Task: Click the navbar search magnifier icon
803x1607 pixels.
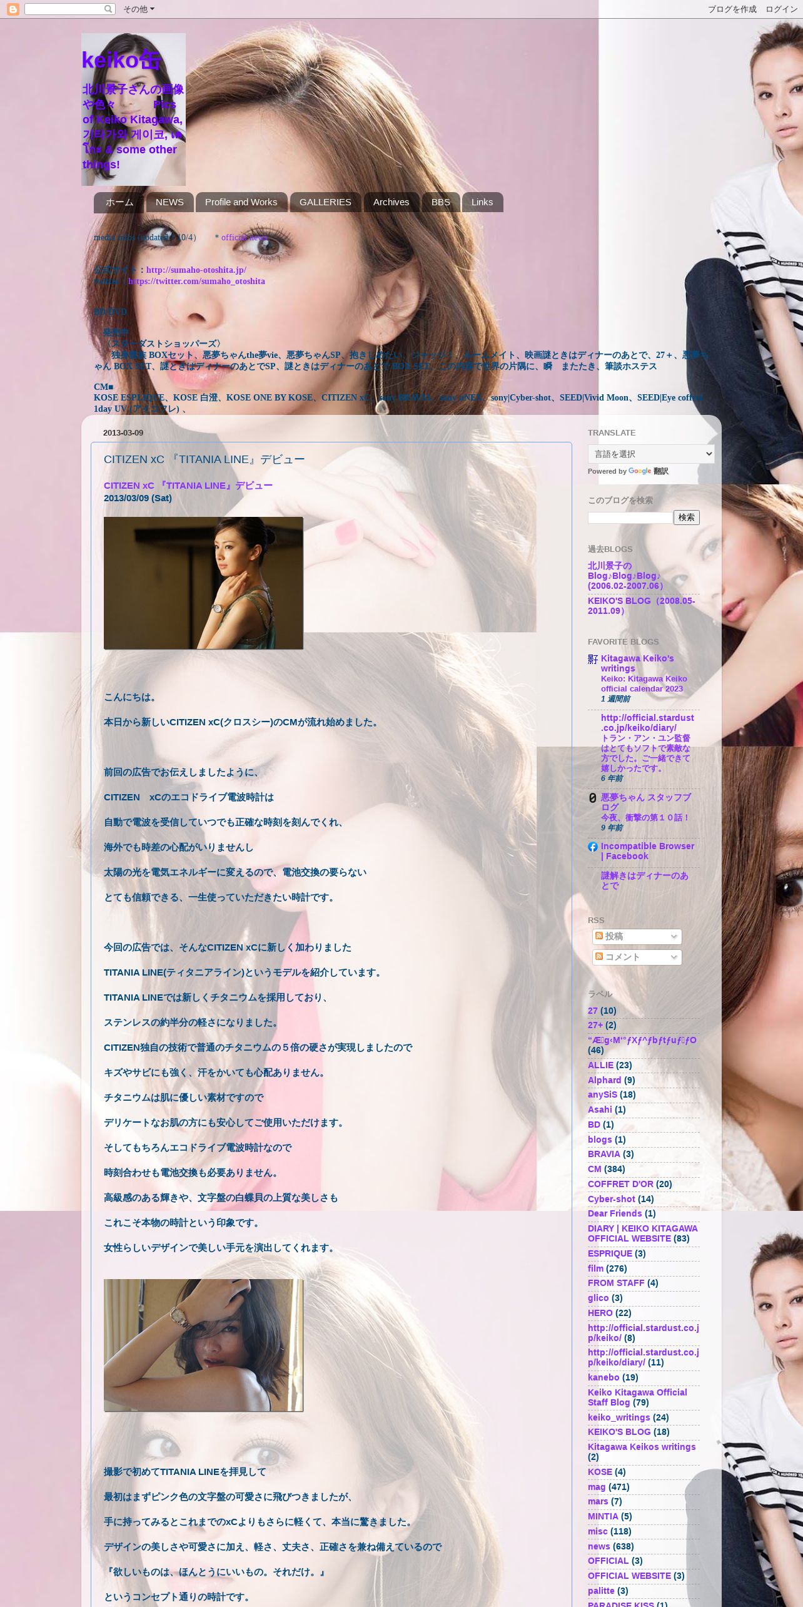Action: click(x=109, y=9)
